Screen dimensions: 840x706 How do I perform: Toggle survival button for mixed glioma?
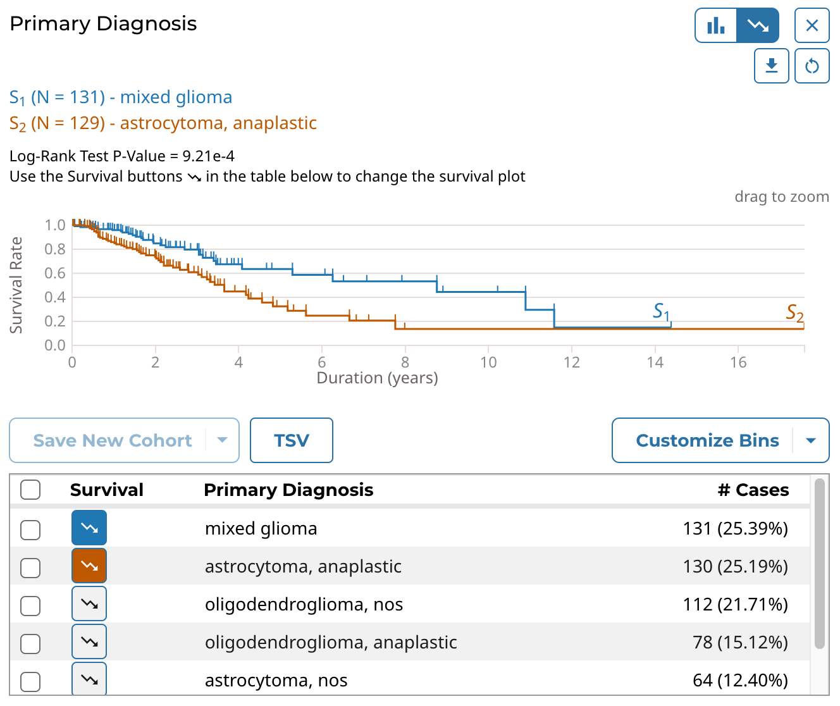(x=89, y=528)
